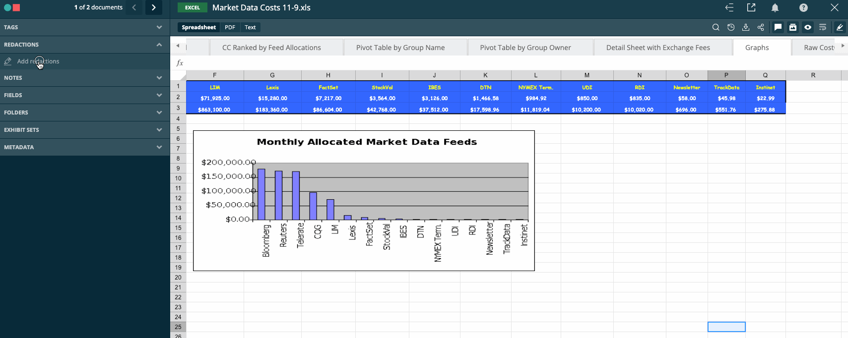
Task: Switch to Text view
Action: pos(250,27)
